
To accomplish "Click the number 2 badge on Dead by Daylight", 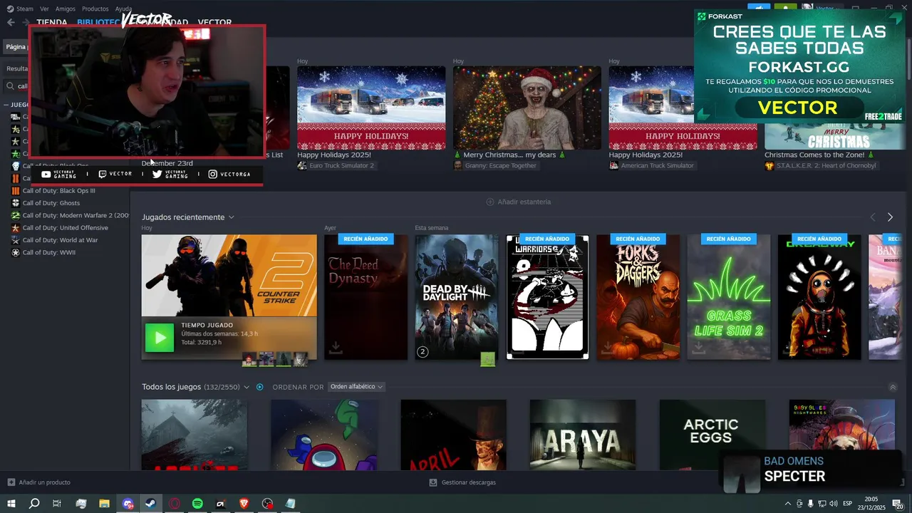I will pyautogui.click(x=423, y=351).
